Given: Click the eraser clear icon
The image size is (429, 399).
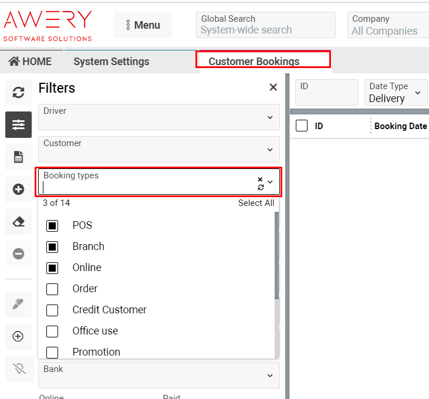Looking at the screenshot, I should pyautogui.click(x=18, y=222).
